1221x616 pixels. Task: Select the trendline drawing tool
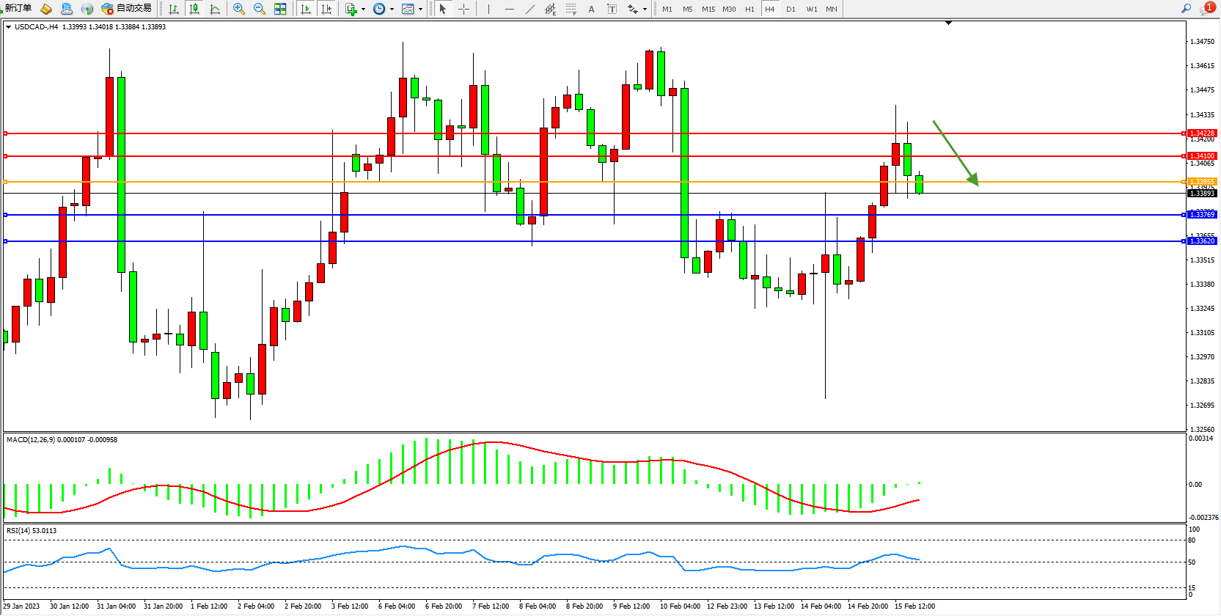529,9
